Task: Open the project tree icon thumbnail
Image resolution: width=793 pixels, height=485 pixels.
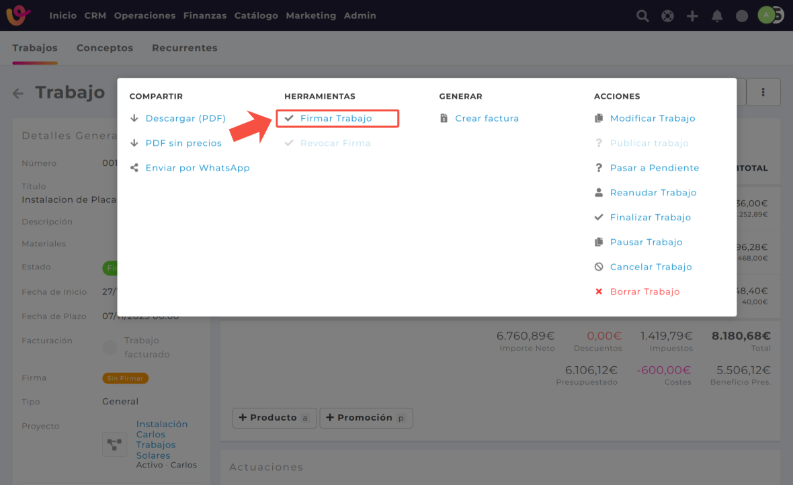Action: (x=115, y=444)
